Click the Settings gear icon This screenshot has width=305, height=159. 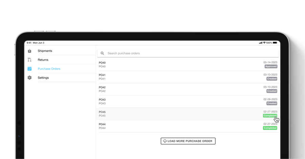coord(29,78)
